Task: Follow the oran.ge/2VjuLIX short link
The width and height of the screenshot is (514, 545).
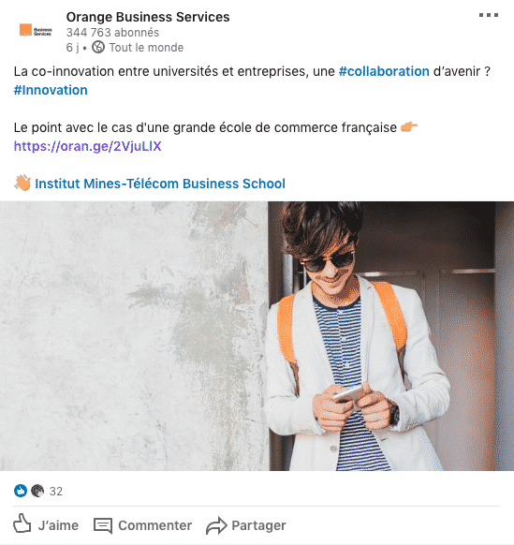Action: click(88, 146)
